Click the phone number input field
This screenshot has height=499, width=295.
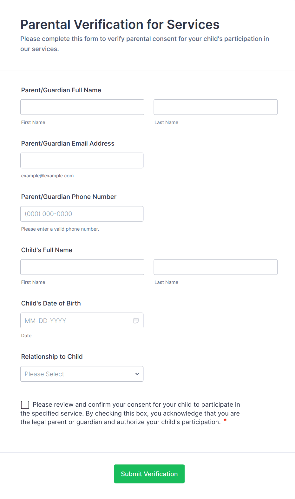(82, 214)
